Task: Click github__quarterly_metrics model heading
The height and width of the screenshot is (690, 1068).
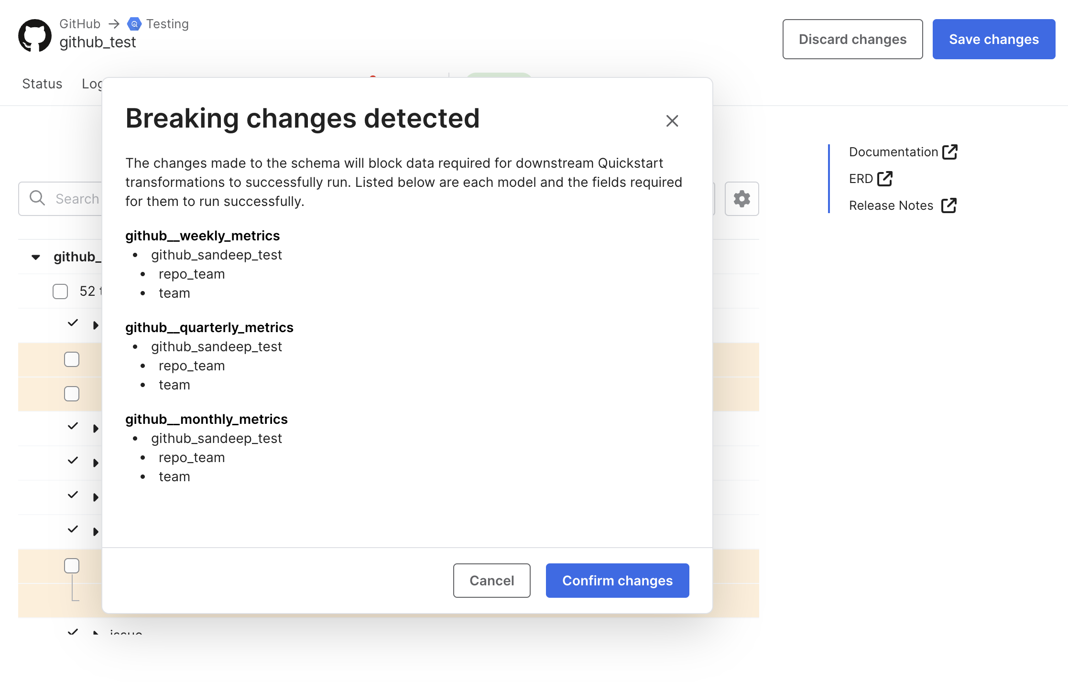Action: (x=209, y=327)
